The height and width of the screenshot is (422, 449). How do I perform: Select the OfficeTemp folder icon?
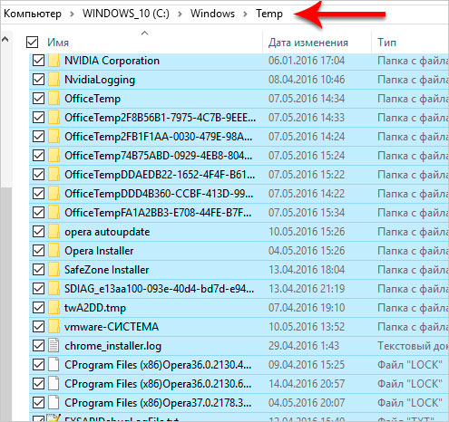coord(54,99)
